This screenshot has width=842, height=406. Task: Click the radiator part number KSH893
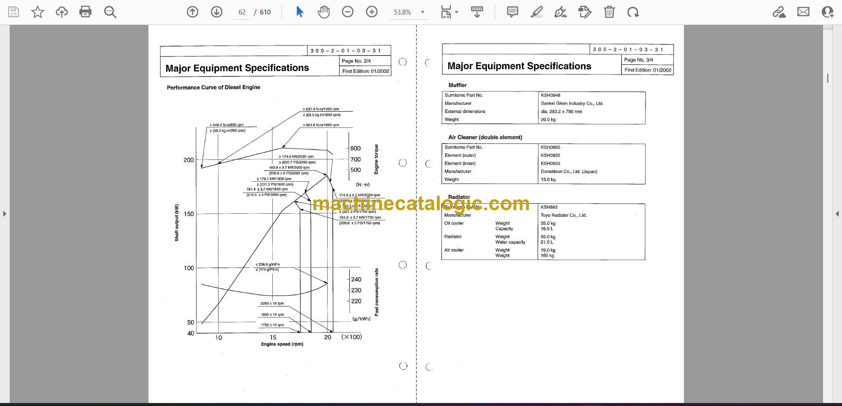point(549,207)
